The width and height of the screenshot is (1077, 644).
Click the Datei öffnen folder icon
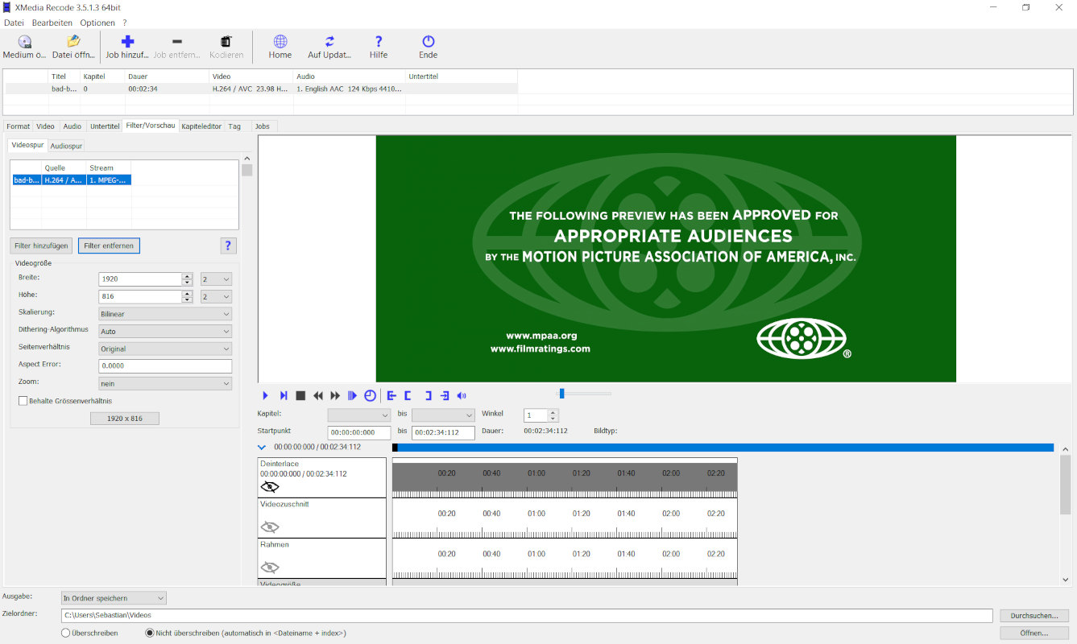coord(73,42)
